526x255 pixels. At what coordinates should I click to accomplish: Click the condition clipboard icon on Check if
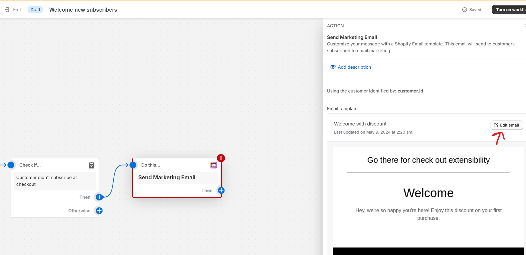(x=91, y=165)
